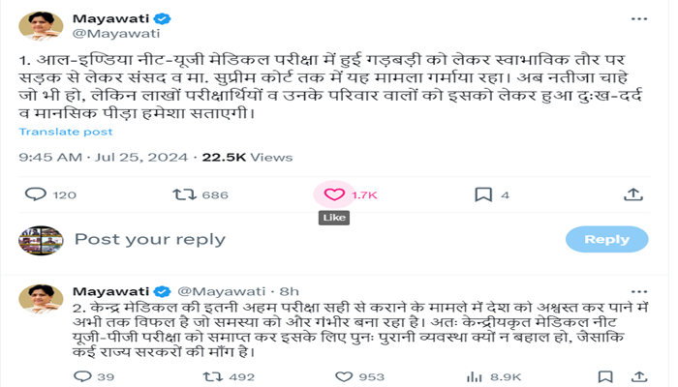Screen dimensions: 678x387
Task: Open Mayawati's profile picture at top
Action: pyautogui.click(x=41, y=26)
